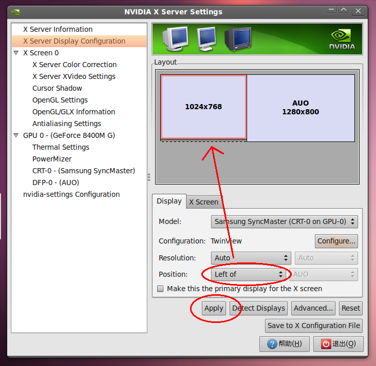Open OpenGL Settings page
Image resolution: width=376 pixels, height=366 pixels.
pyautogui.click(x=60, y=100)
